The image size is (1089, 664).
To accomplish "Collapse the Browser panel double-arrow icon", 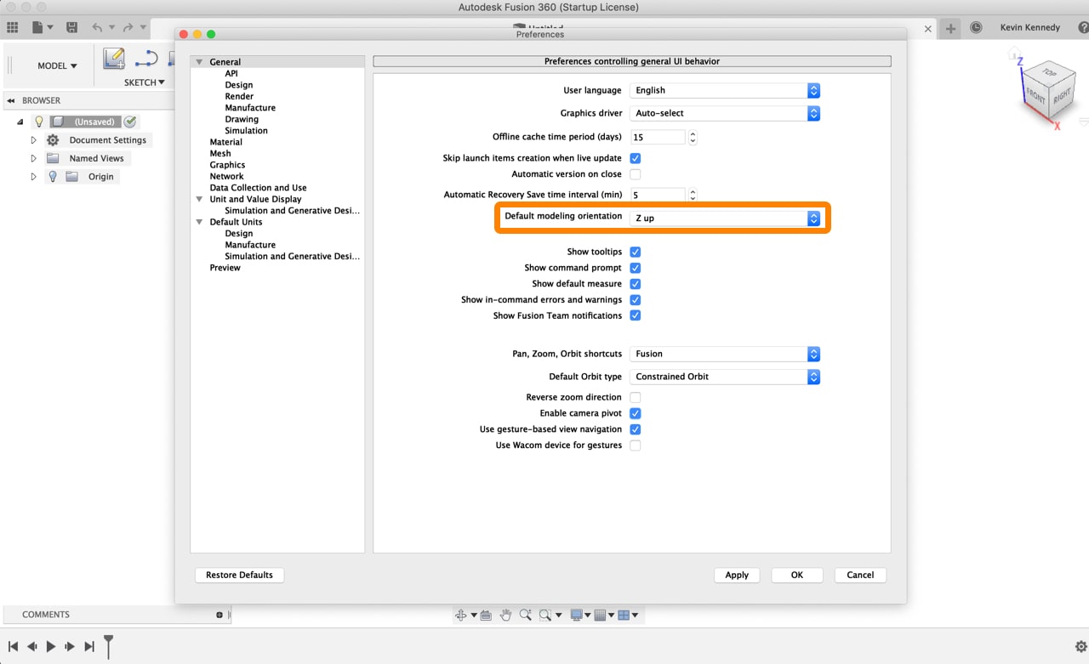I will click(11, 100).
